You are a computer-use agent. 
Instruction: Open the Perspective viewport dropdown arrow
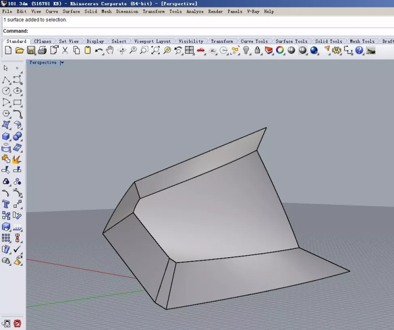[x=62, y=63]
